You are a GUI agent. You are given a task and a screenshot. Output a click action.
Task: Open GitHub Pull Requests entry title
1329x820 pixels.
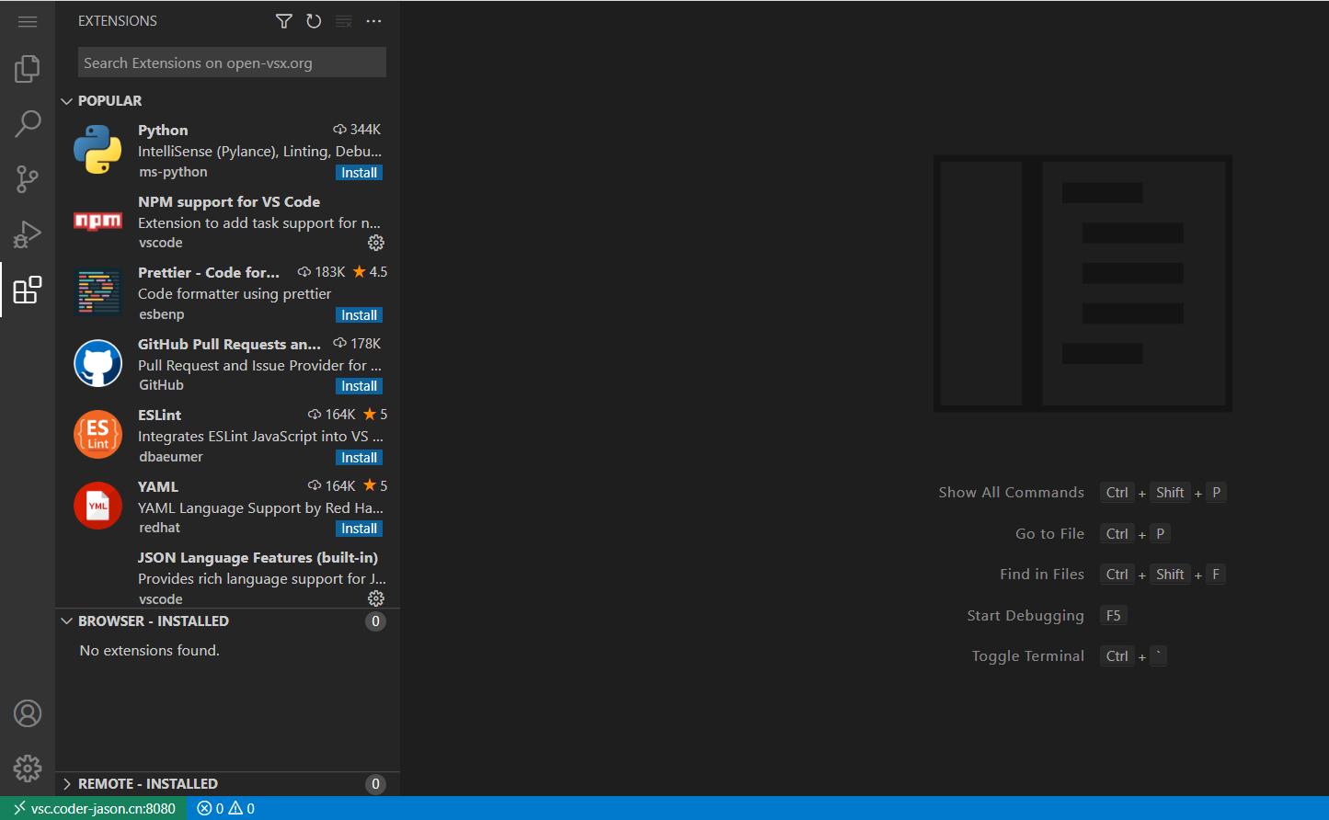click(229, 344)
